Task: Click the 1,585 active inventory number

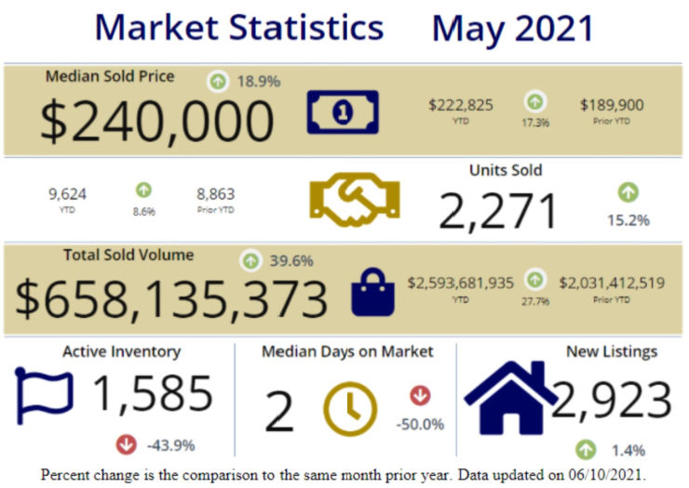Action: [x=152, y=394]
